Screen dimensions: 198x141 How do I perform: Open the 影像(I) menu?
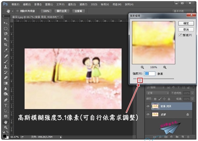click(38, 4)
